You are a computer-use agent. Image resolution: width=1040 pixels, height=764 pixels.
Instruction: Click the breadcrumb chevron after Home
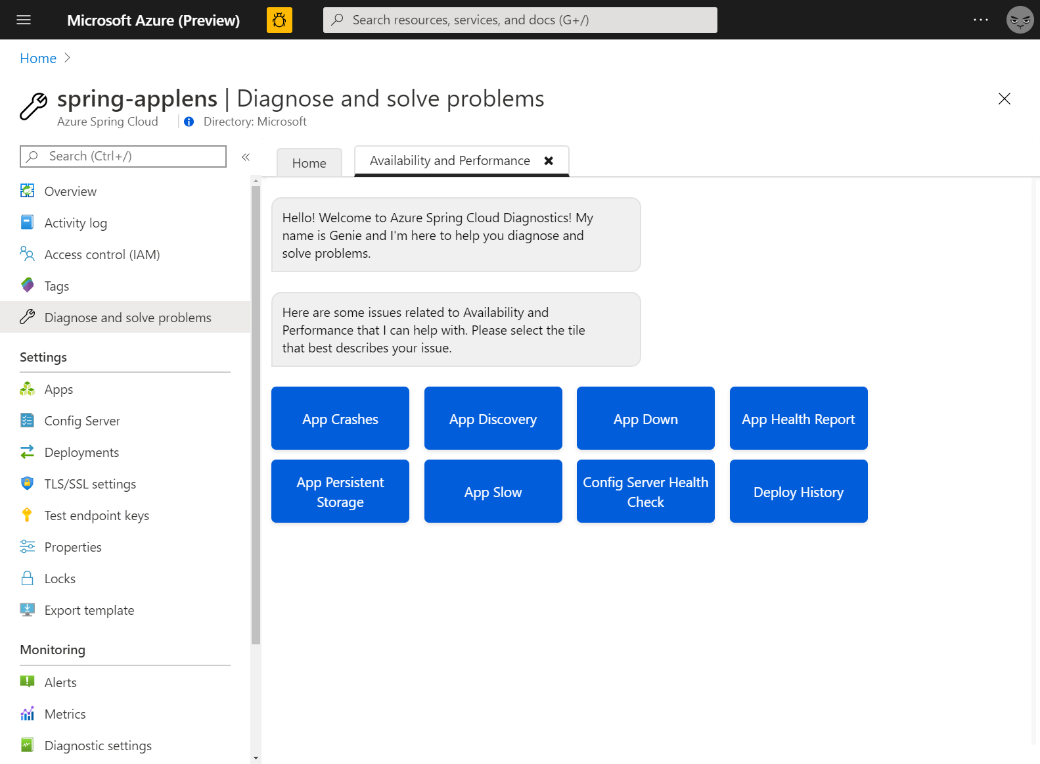(67, 58)
